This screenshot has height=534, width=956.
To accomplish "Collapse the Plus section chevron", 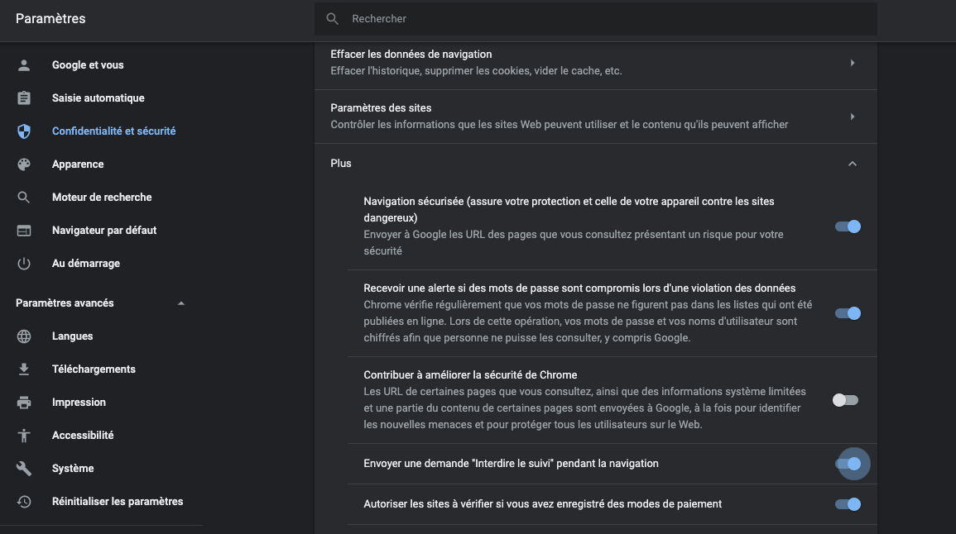I will pos(852,164).
